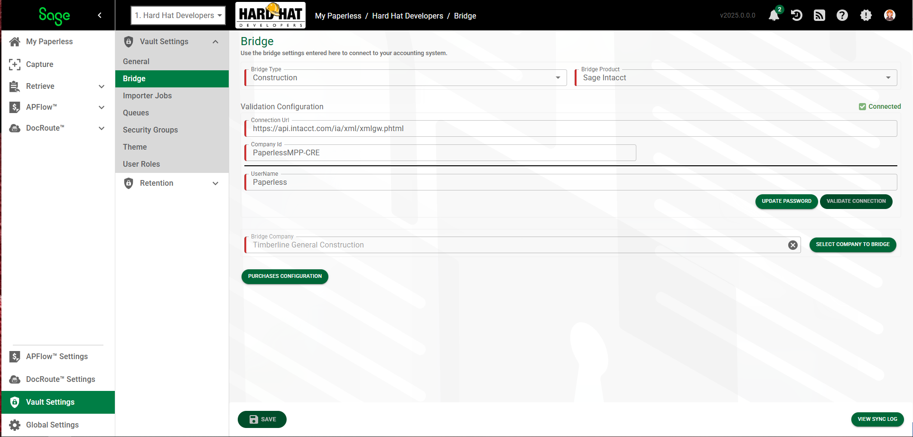Click the My Paperless breadcrumb link
This screenshot has width=913, height=437.
coord(338,16)
